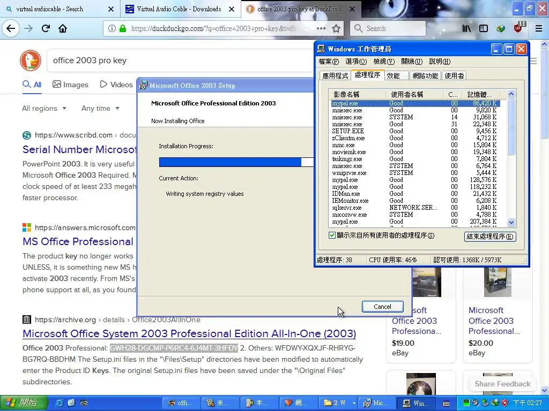Sort processes by 使用者名稱 column header
Viewport: 549px width, 411px height.
click(414, 94)
